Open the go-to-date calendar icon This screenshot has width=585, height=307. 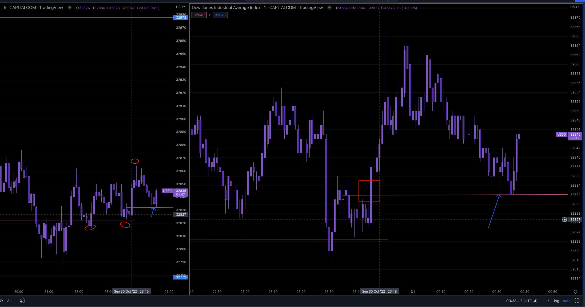coord(22,301)
